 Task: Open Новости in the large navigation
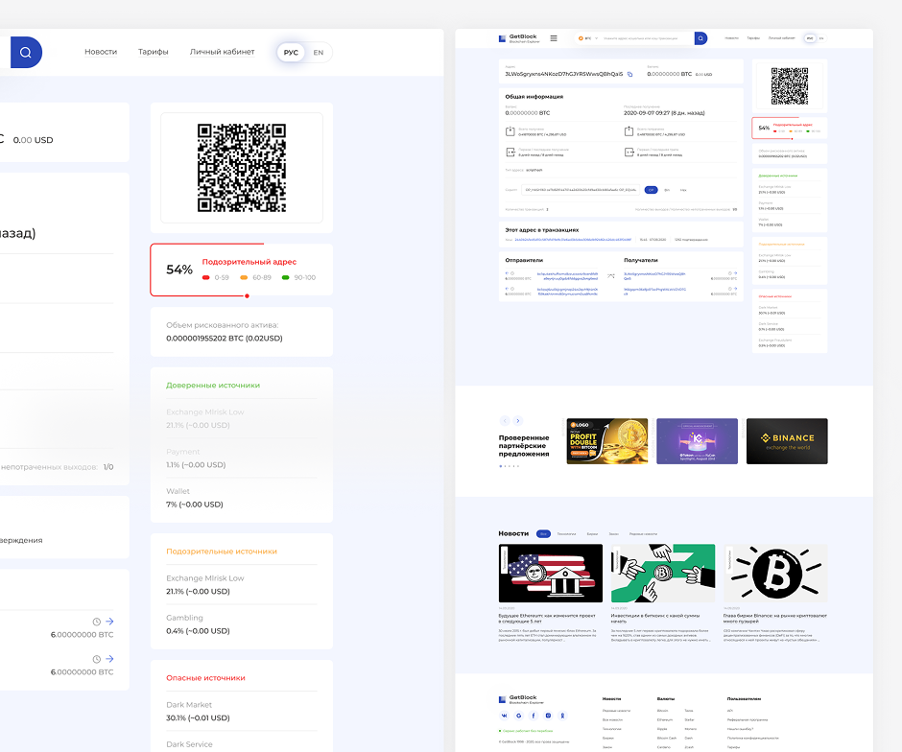101,52
